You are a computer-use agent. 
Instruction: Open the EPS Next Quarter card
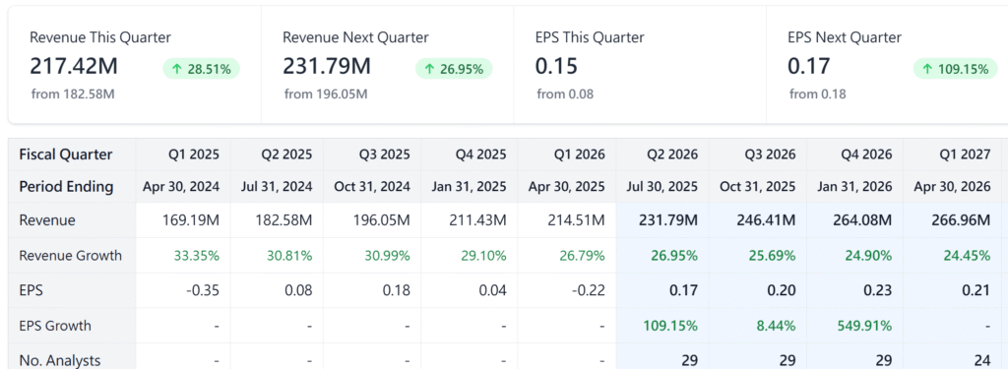[887, 64]
